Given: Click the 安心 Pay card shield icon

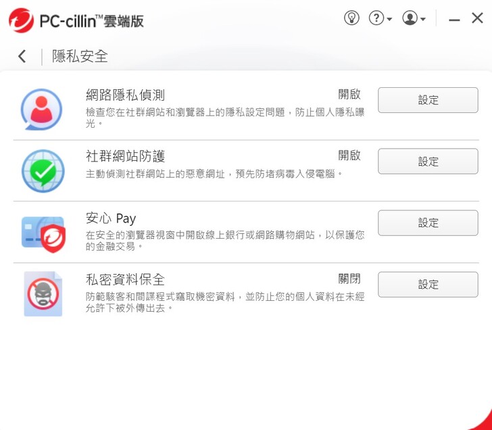Looking at the screenshot, I should pos(44,235).
